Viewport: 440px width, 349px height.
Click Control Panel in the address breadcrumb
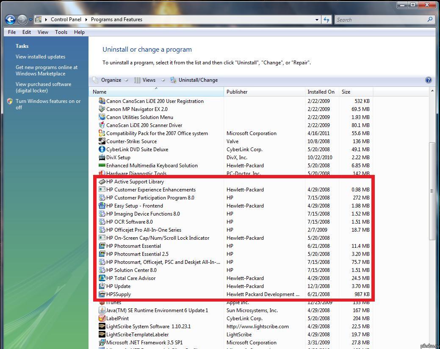pos(66,19)
